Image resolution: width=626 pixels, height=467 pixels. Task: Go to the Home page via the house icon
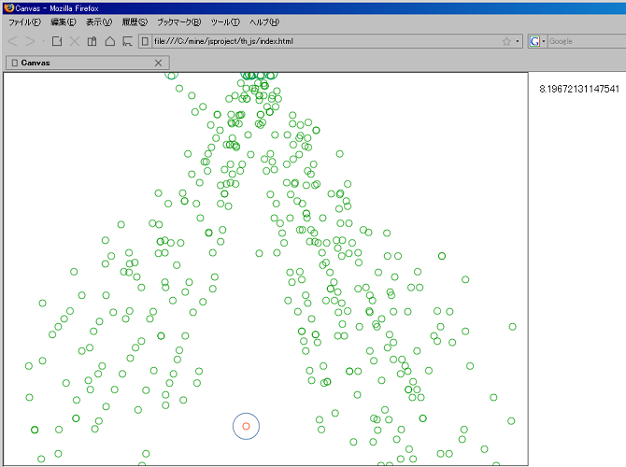click(x=109, y=41)
